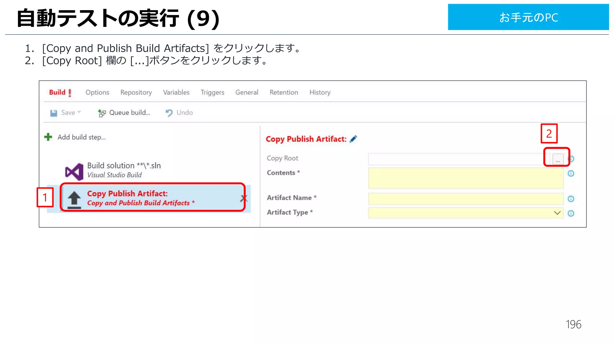Screen dimensions: 614x345
Task: Click the Visual Studio Build step icon
Action: tap(74, 172)
